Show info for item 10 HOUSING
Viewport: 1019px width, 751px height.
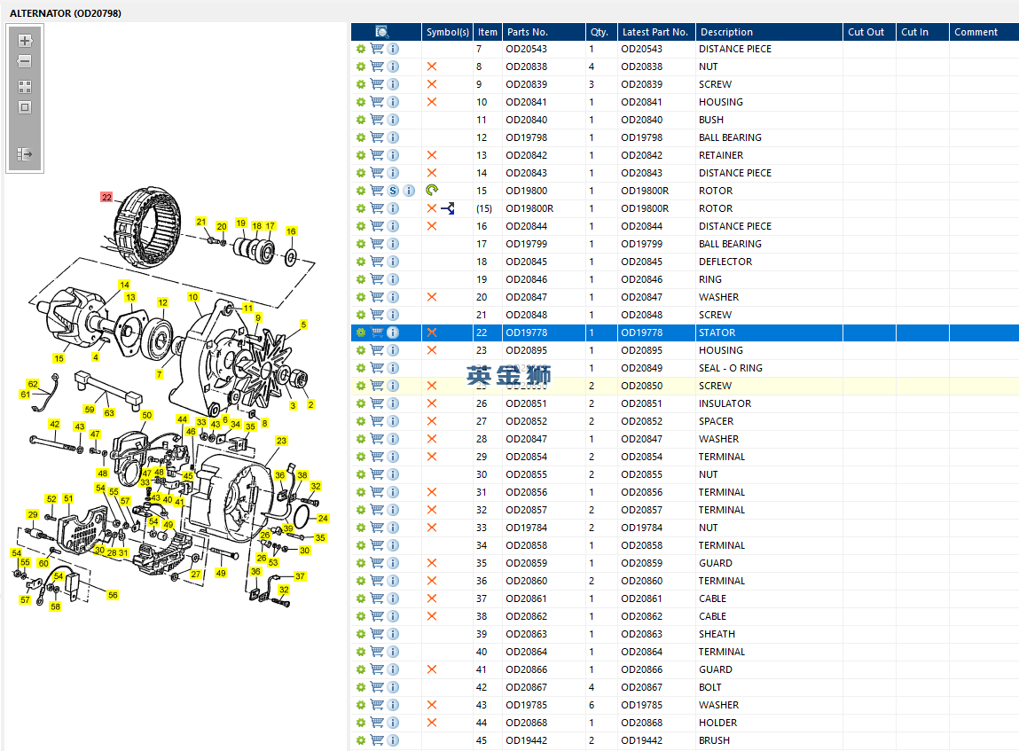pos(393,102)
